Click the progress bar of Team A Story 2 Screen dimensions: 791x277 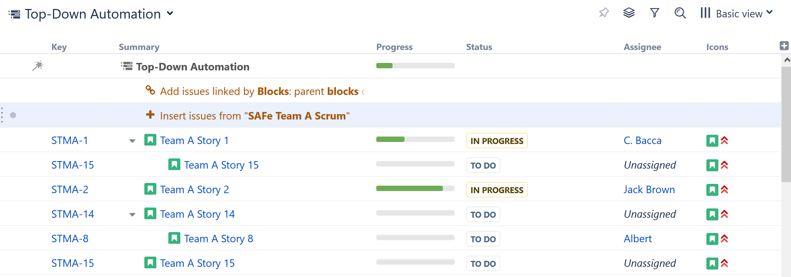(x=415, y=188)
